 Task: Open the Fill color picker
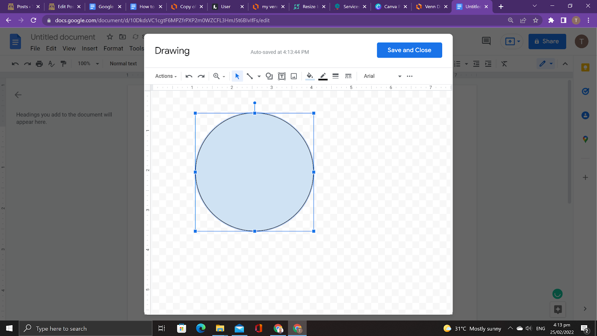pyautogui.click(x=310, y=76)
